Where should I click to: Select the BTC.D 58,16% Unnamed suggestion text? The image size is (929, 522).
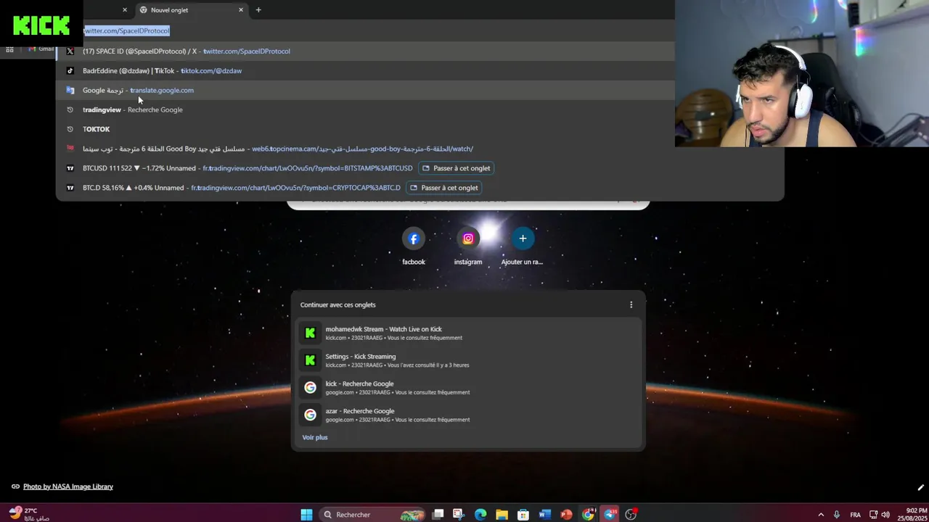pyautogui.click(x=134, y=188)
